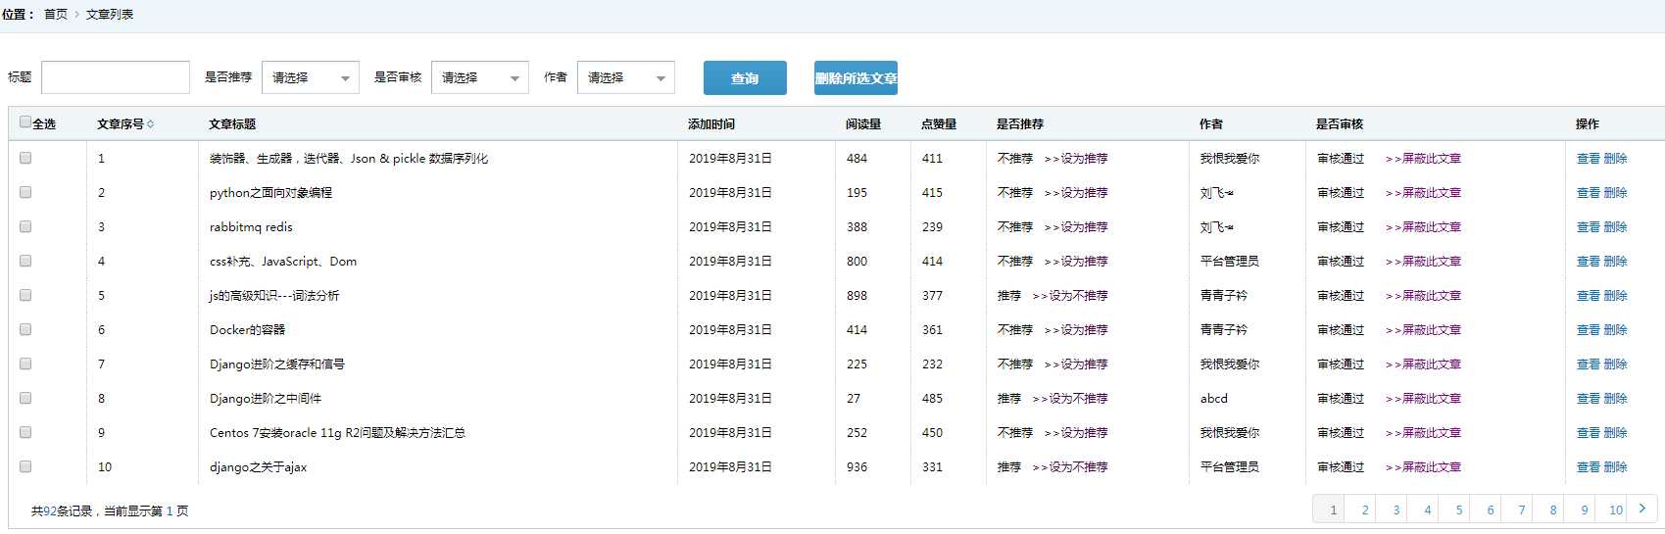
Task: Click title Django进阶之中间件
Action: coord(266,399)
